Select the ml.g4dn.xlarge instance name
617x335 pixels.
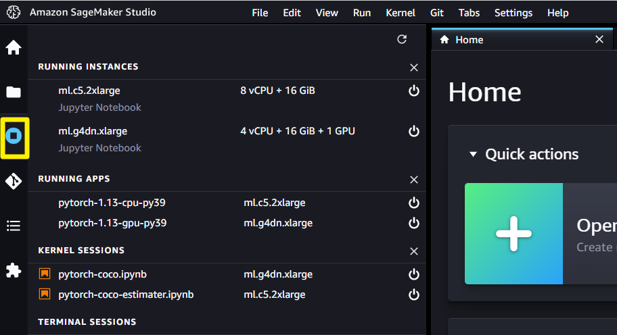pos(93,131)
